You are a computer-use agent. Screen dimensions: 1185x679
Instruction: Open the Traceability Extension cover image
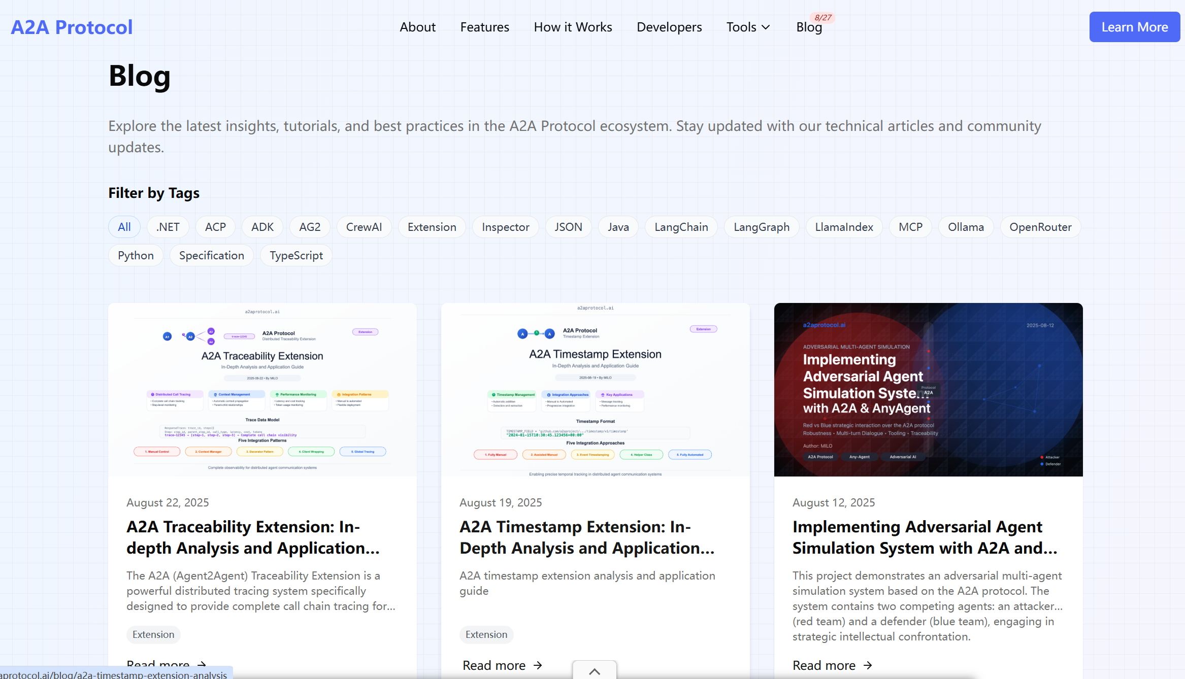(x=262, y=390)
